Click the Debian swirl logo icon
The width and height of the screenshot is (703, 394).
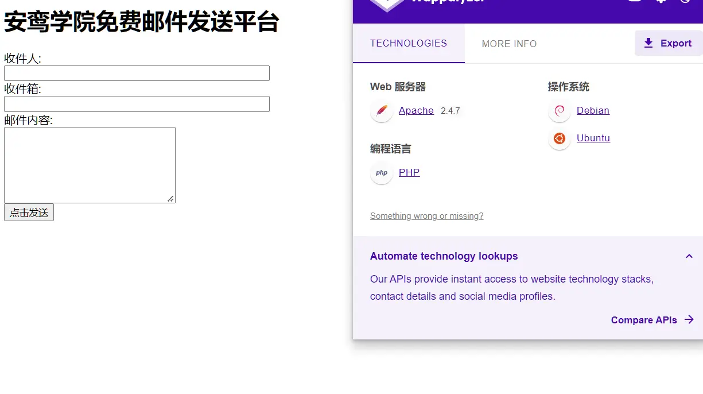tap(560, 111)
